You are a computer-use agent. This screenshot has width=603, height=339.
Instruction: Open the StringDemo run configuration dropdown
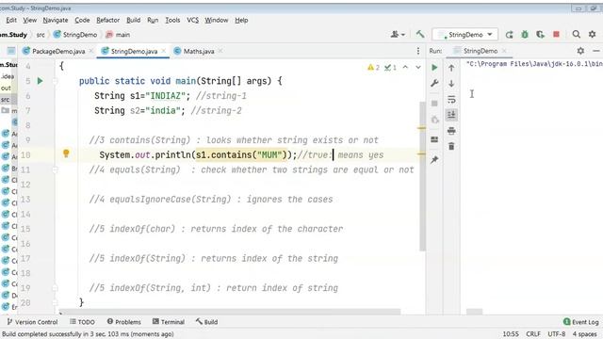point(464,35)
